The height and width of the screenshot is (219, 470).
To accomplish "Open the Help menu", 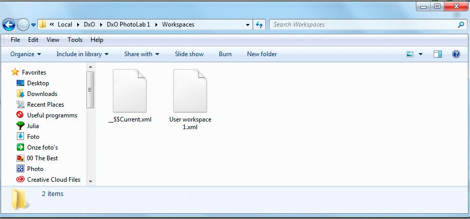I will tap(97, 40).
